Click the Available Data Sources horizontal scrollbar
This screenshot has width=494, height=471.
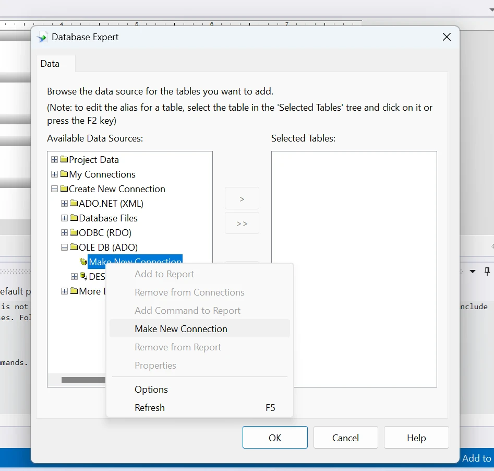click(82, 380)
